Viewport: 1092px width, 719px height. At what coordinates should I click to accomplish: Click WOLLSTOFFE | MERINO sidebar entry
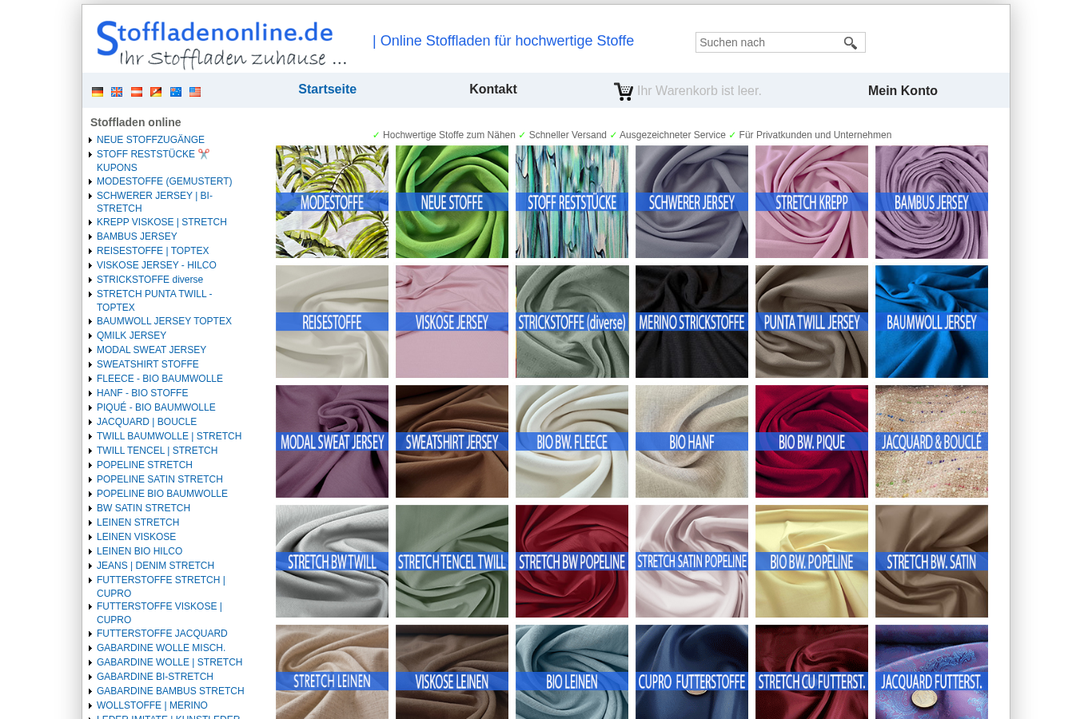[x=152, y=705]
